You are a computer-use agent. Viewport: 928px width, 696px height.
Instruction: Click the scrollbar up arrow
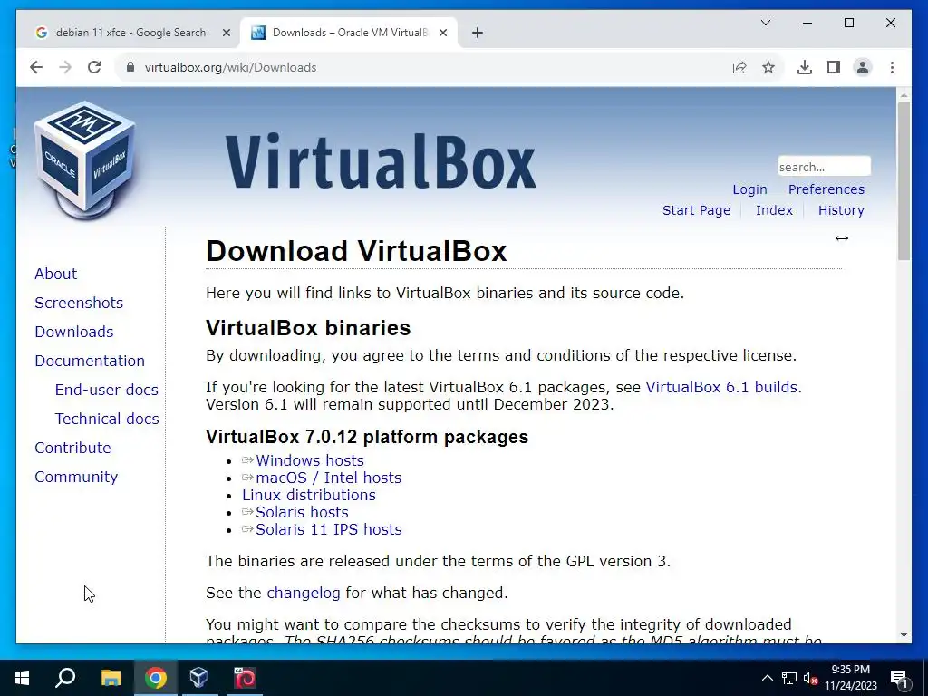[904, 94]
